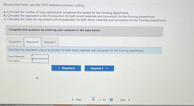Viewport: 194px width, 106px height.
Task: Click the right chevron beside Next
Action: pos(129,100)
